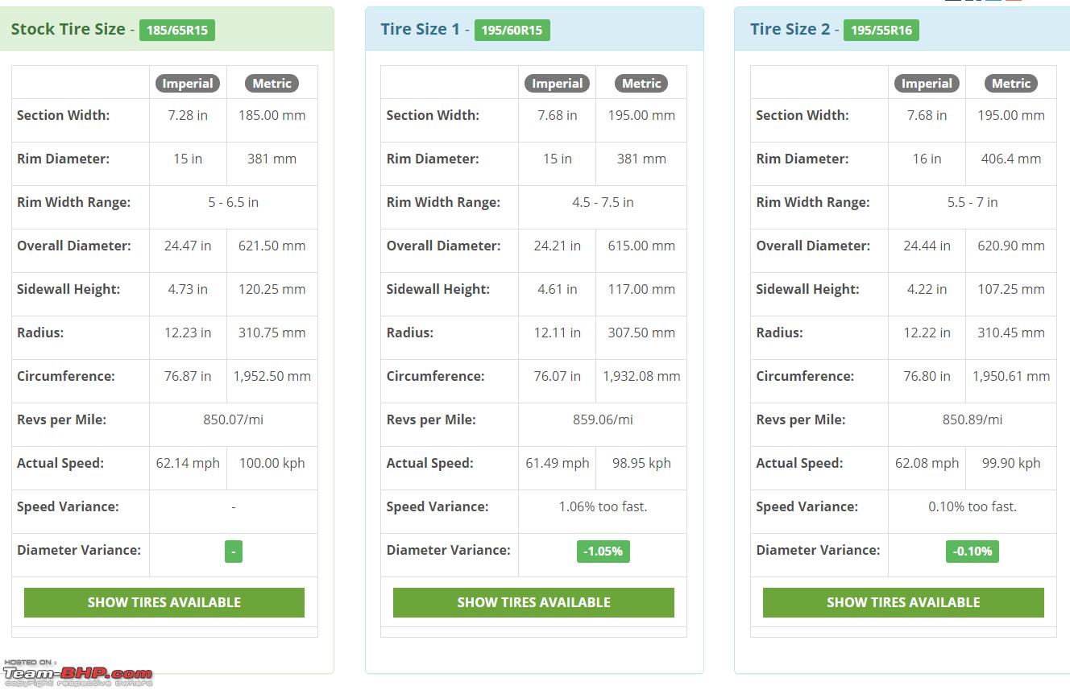Click the Imperial label in Stock Tire Size table
Image resolution: width=1070 pixels, height=690 pixels.
[x=188, y=84]
